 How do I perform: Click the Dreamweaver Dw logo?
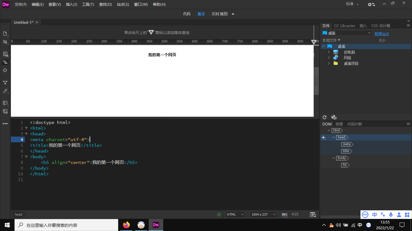click(6, 4)
